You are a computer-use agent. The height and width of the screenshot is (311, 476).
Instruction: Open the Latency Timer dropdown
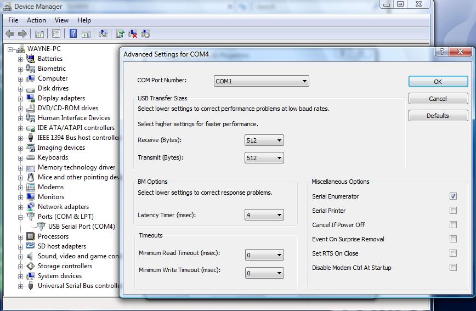(264, 215)
